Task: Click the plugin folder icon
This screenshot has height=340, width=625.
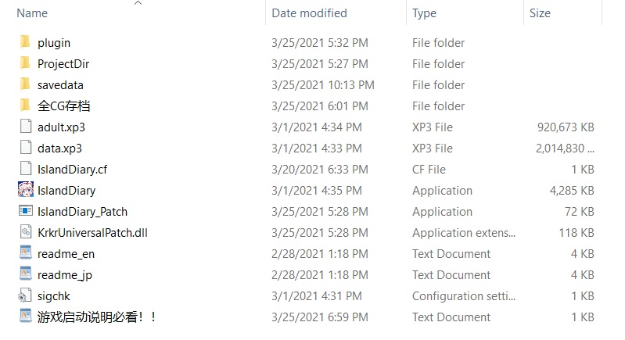Action: click(25, 42)
